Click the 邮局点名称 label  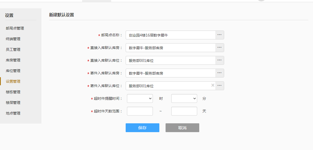[112, 35]
